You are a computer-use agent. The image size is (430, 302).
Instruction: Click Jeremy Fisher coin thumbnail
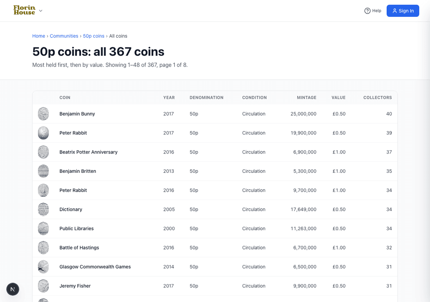[x=43, y=286]
